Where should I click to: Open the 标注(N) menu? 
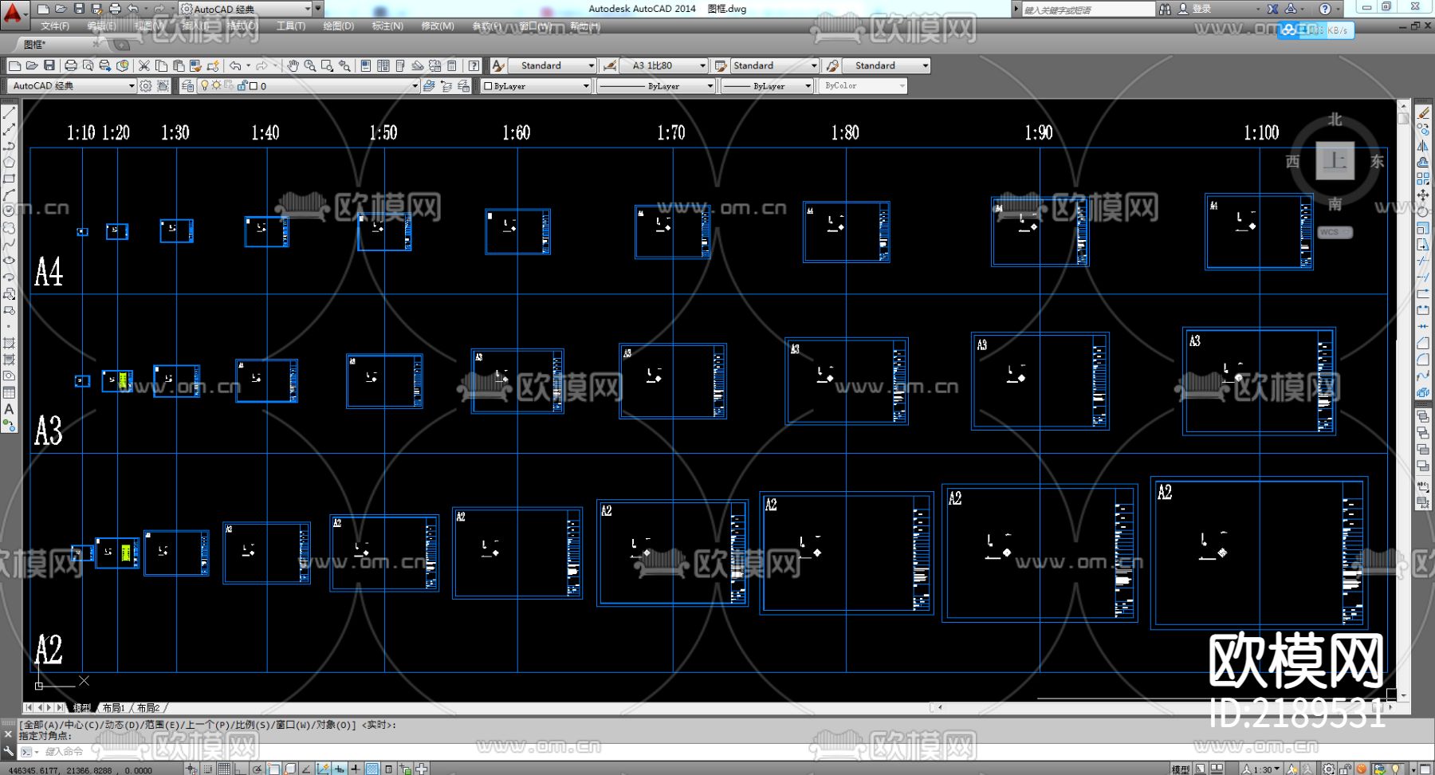tap(387, 26)
